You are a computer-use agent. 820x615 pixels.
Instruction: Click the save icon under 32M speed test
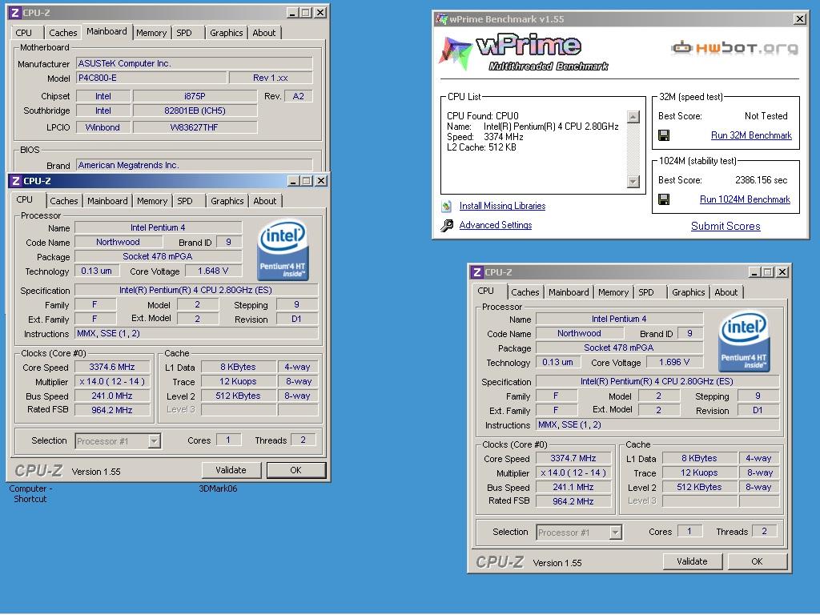[x=664, y=136]
